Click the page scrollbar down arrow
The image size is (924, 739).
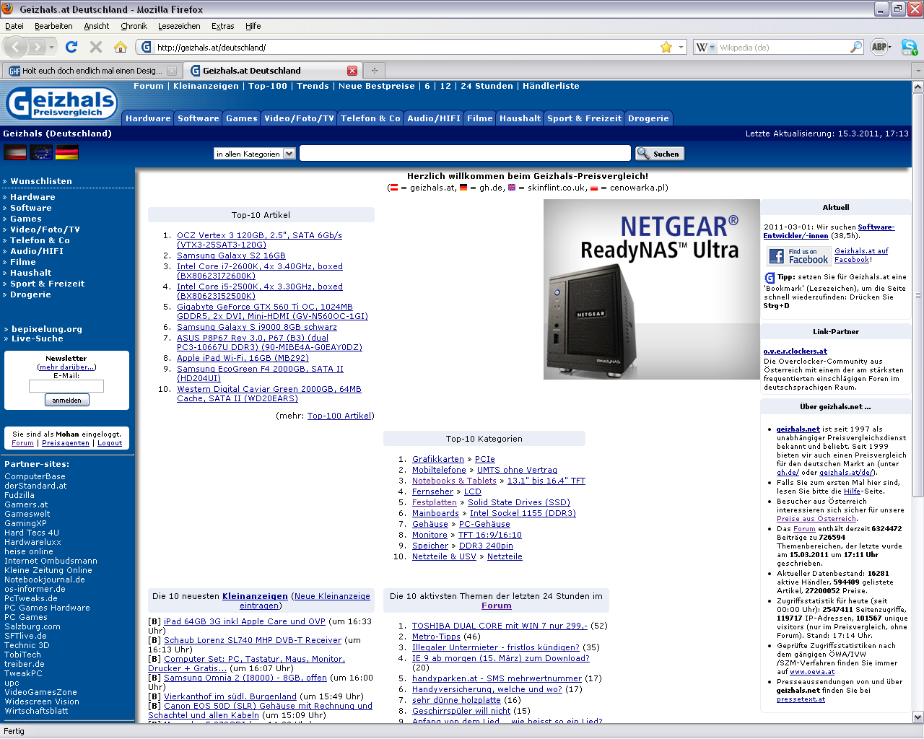(918, 717)
